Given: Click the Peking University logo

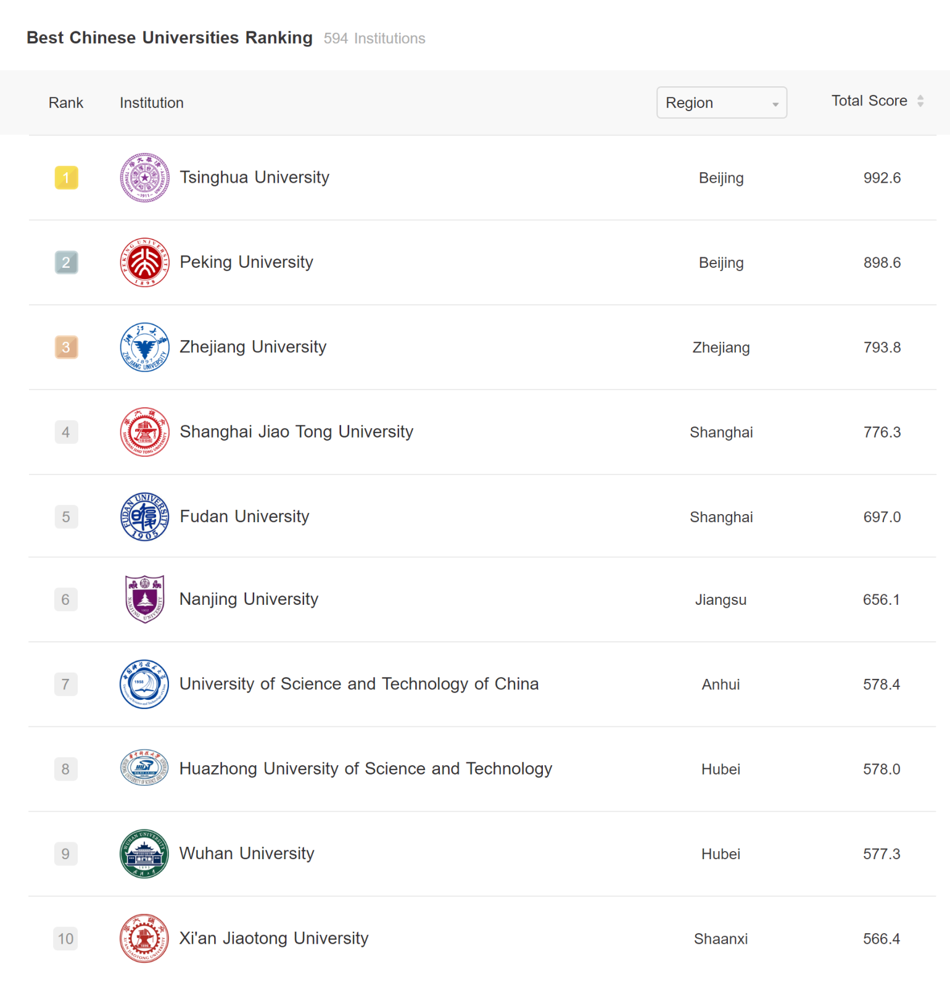Looking at the screenshot, I should (x=144, y=262).
